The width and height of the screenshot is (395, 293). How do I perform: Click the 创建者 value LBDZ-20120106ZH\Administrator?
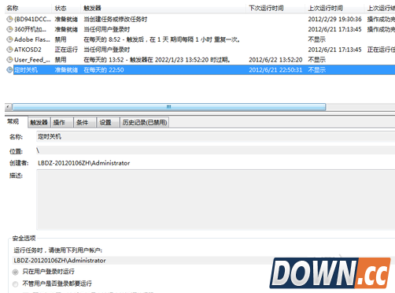pyautogui.click(x=84, y=163)
